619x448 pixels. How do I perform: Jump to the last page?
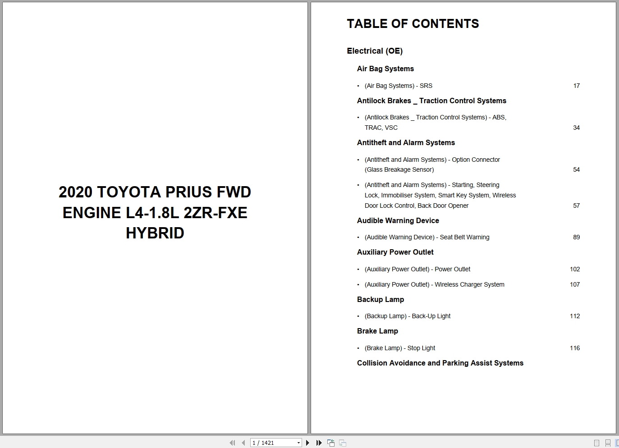(319, 443)
